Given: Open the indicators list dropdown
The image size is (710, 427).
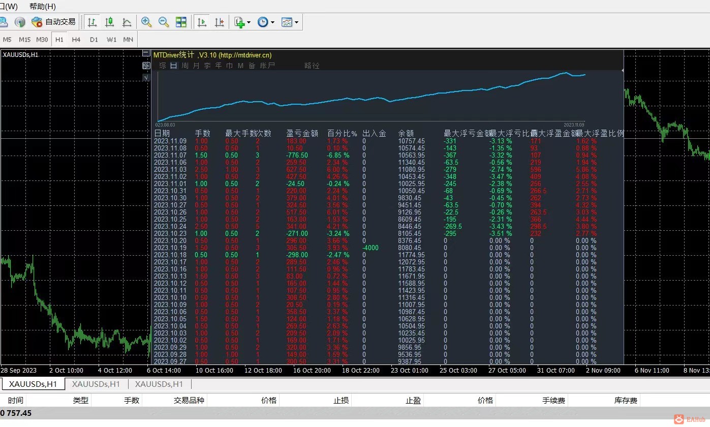Looking at the screenshot, I should (242, 22).
